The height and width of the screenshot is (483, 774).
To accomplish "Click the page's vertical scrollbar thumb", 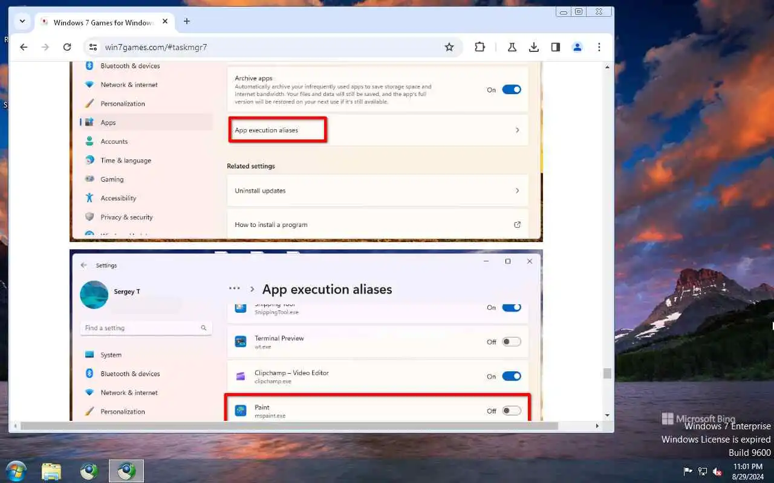I will [x=607, y=373].
